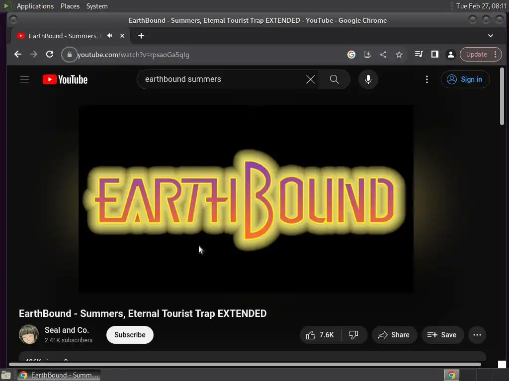Click the URL address bar
509x381 pixels.
pos(208,55)
